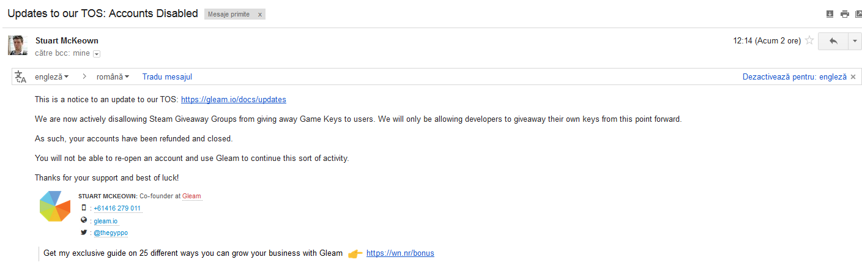Open more actions dropdown beside reply

coord(855,41)
